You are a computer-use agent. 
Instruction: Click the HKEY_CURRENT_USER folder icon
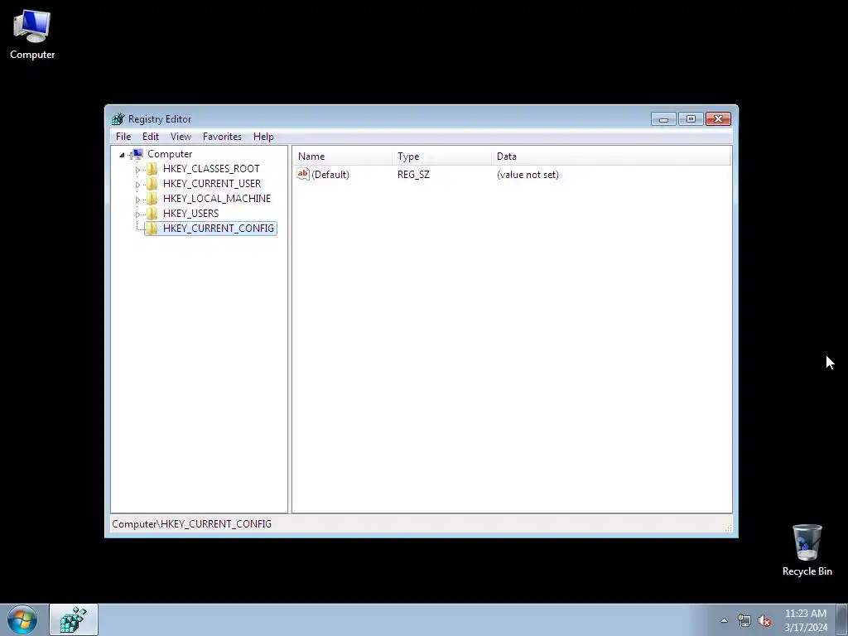(x=152, y=184)
